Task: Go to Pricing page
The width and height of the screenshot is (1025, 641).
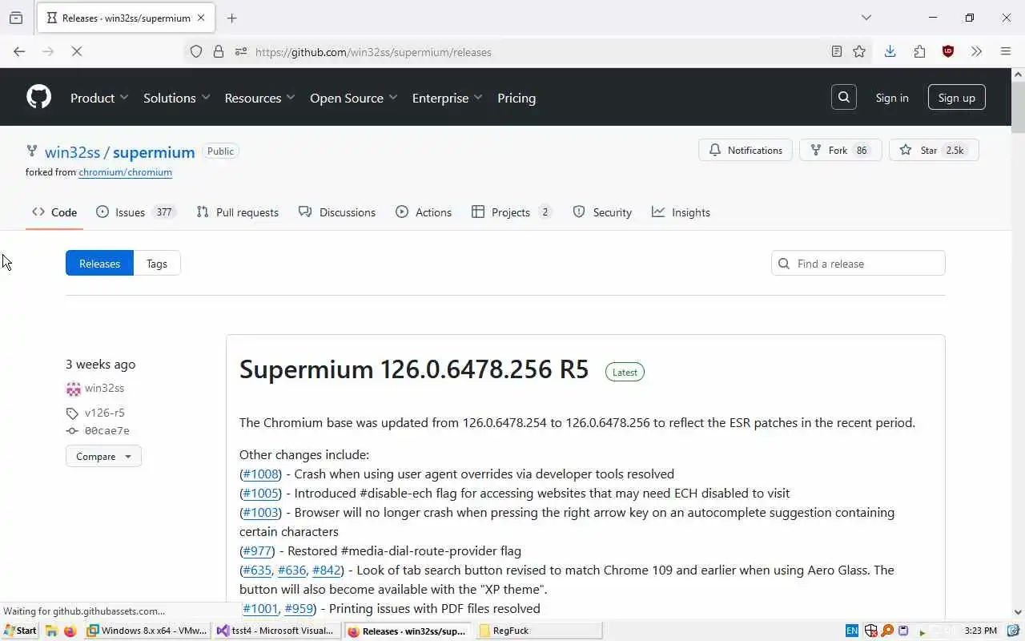Action: tap(517, 98)
